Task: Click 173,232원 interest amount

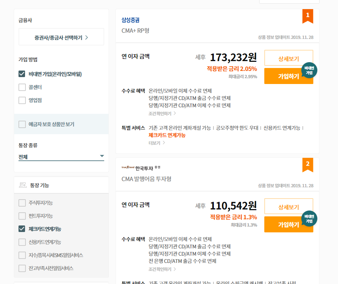Action: point(233,57)
